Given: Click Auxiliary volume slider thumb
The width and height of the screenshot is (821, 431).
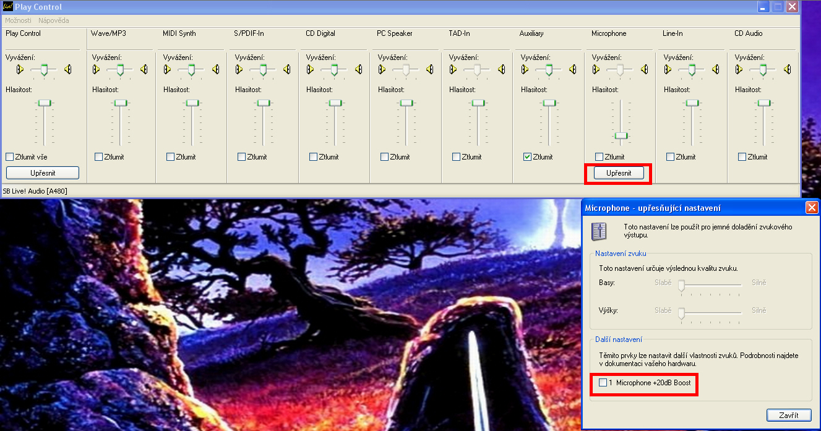Looking at the screenshot, I should (x=549, y=103).
